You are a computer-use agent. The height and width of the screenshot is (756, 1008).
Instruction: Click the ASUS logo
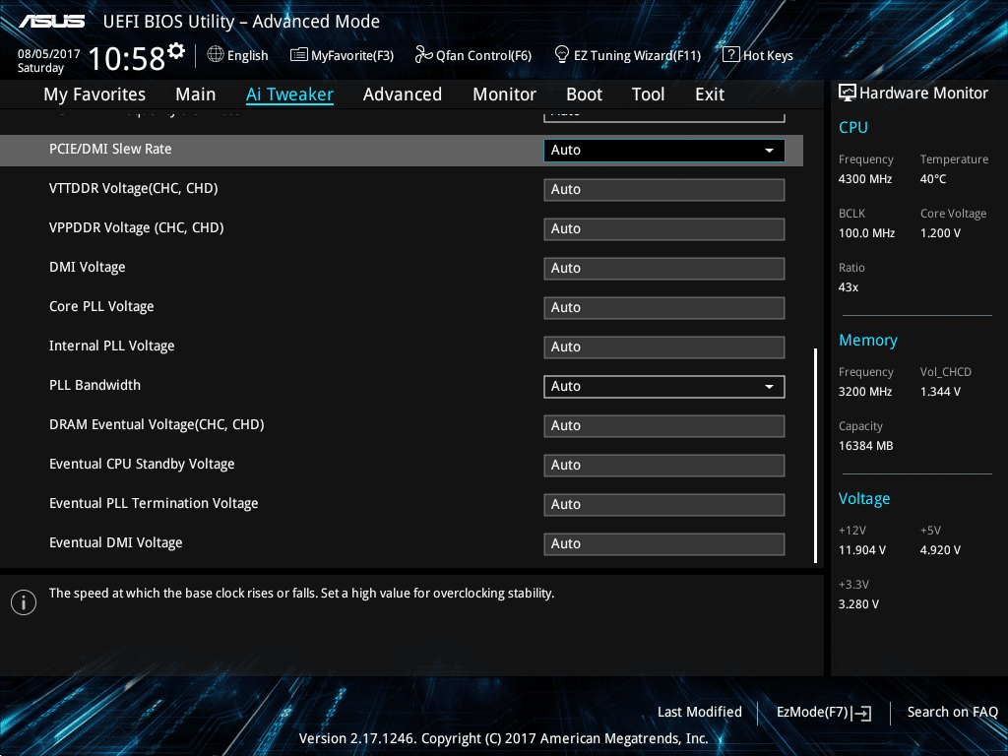click(x=51, y=22)
